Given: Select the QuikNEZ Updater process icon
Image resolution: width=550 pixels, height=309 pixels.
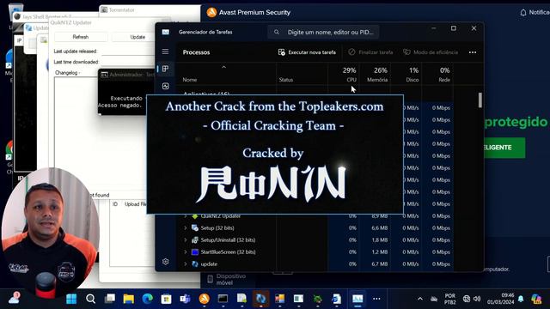Looking at the screenshot, I should pyautogui.click(x=195, y=216).
